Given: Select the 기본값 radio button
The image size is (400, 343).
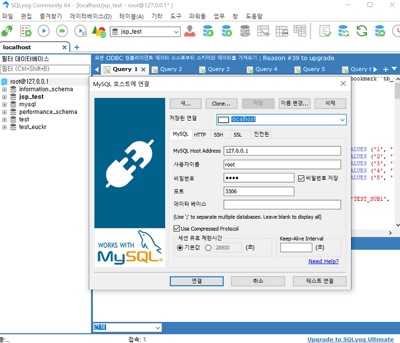Looking at the screenshot, I should tap(180, 247).
